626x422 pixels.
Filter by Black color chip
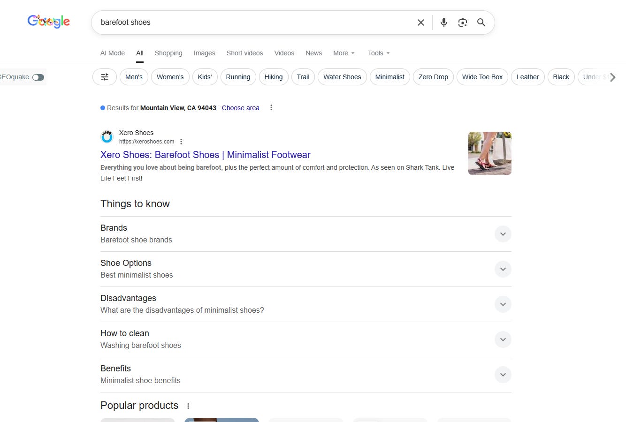point(561,77)
